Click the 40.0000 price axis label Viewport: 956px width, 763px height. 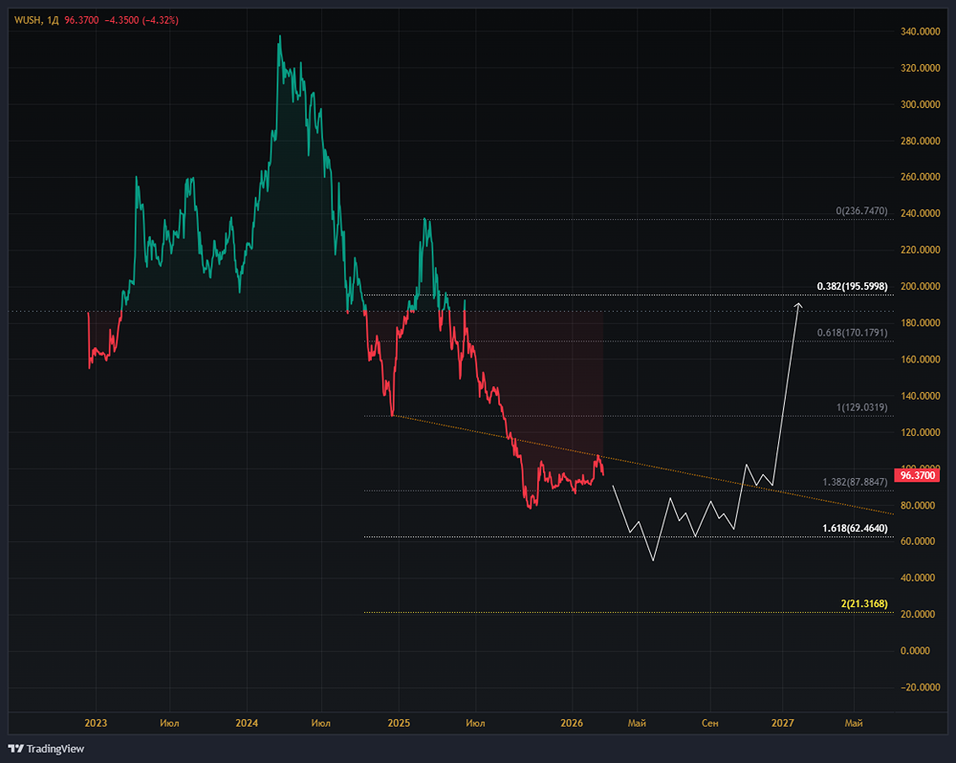918,578
